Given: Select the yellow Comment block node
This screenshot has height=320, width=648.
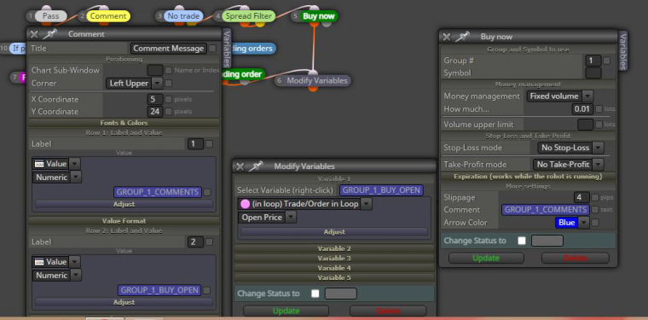Looking at the screenshot, I should [x=108, y=16].
